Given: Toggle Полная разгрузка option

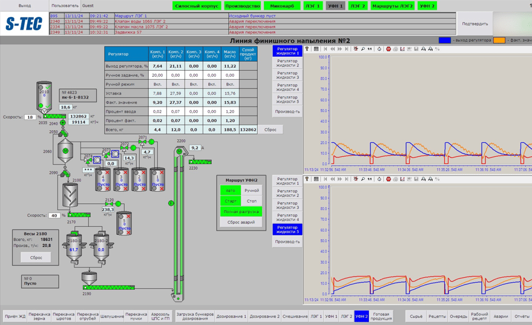Looking at the screenshot, I should 241,212.
